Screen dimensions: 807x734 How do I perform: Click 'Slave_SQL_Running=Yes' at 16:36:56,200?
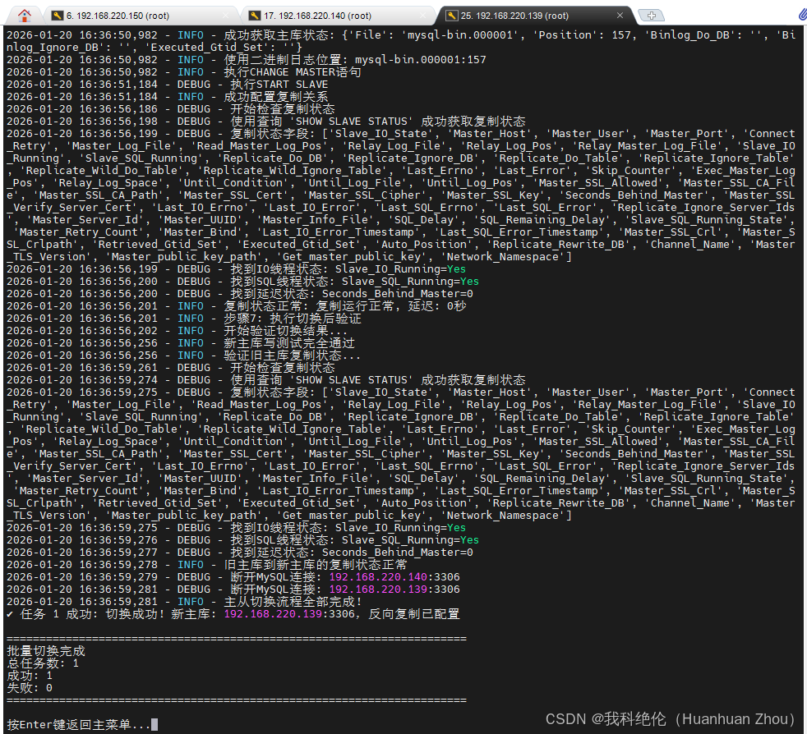click(410, 282)
